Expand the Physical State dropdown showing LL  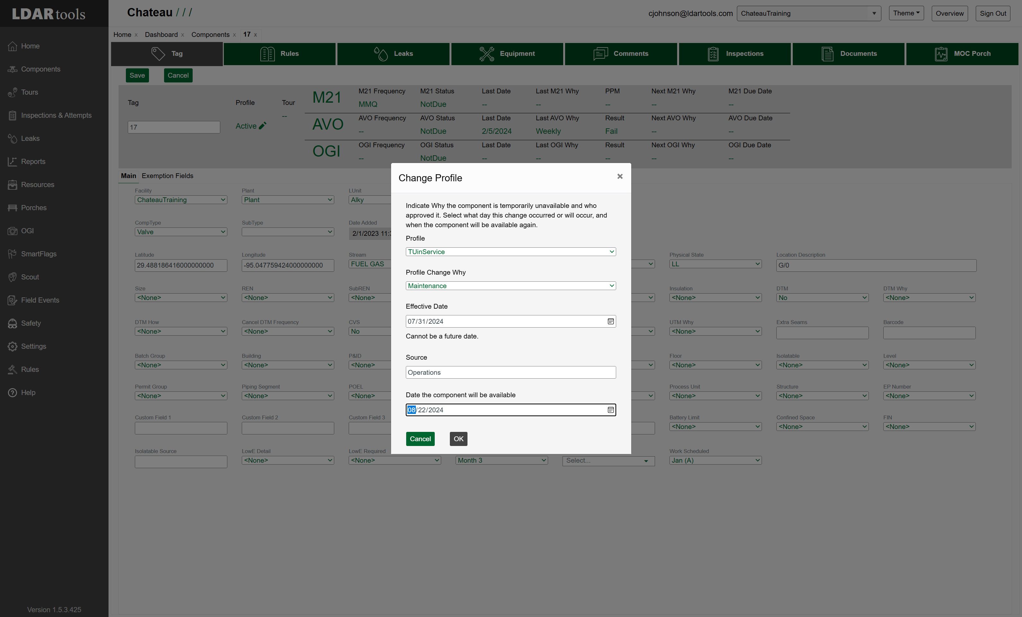[715, 264]
